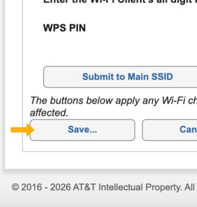Click the gray footer background below the copyright
This screenshot has width=197, height=207.
[98, 200]
